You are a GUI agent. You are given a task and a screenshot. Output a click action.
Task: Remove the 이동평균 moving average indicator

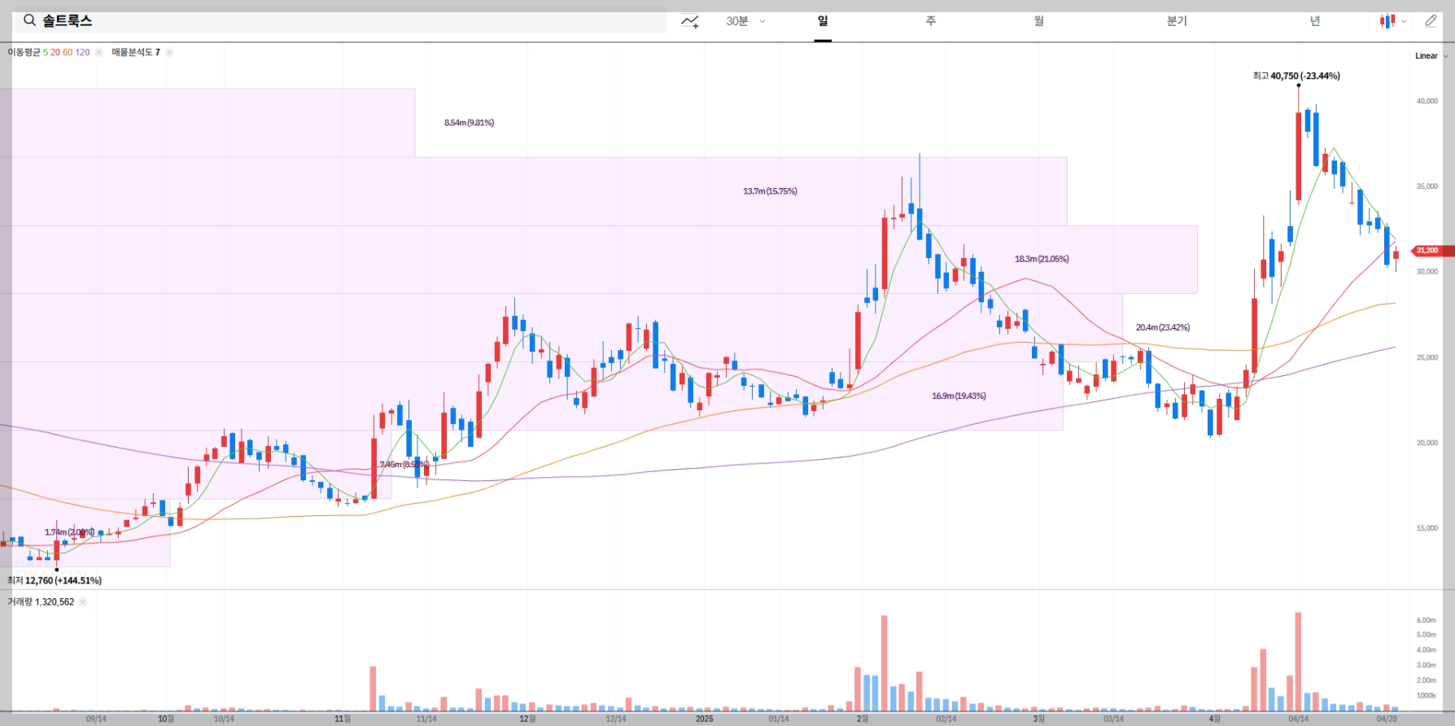[x=98, y=52]
